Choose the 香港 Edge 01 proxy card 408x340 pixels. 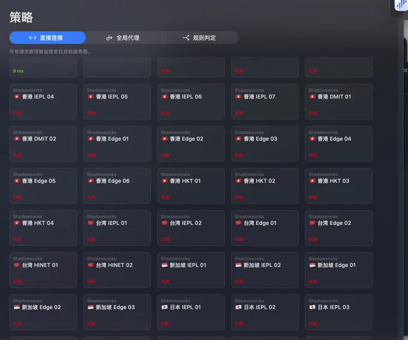[x=117, y=144]
